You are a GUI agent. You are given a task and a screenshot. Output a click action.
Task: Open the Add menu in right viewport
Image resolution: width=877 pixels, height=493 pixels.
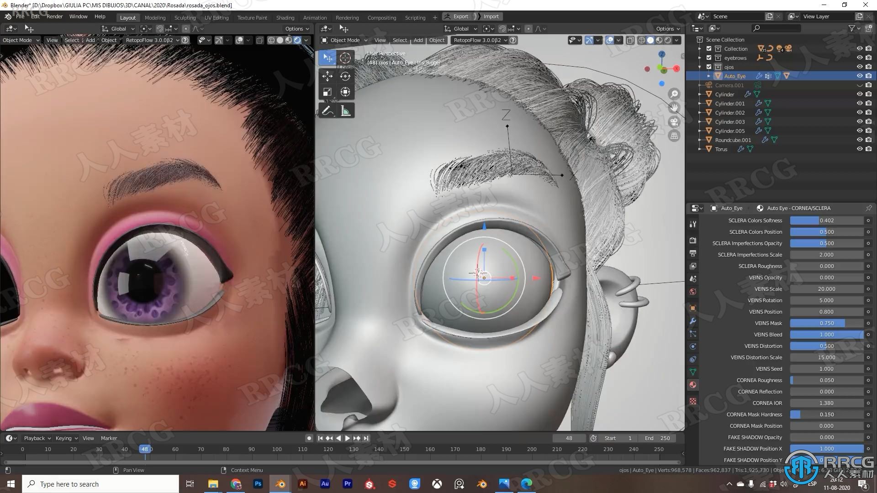coord(418,40)
